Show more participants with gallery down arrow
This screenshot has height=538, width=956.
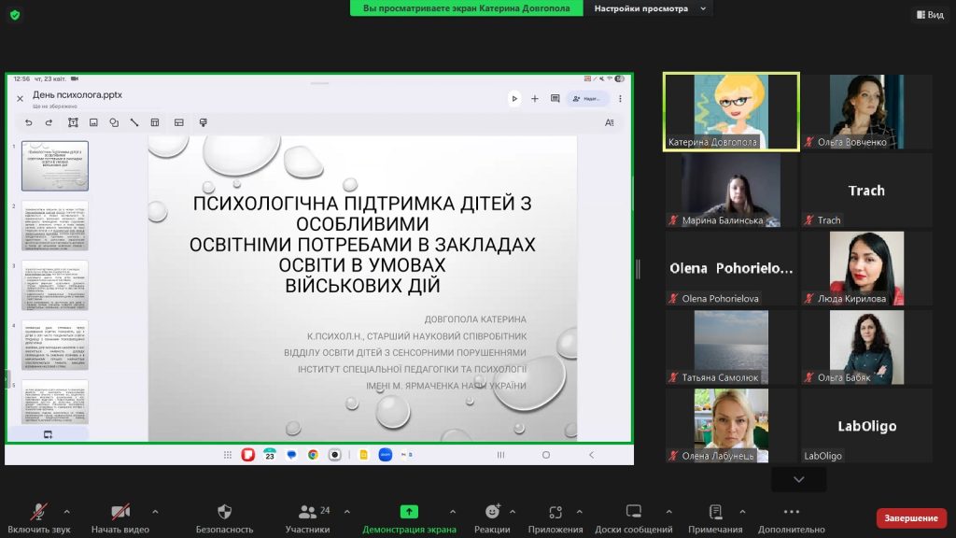coord(798,479)
